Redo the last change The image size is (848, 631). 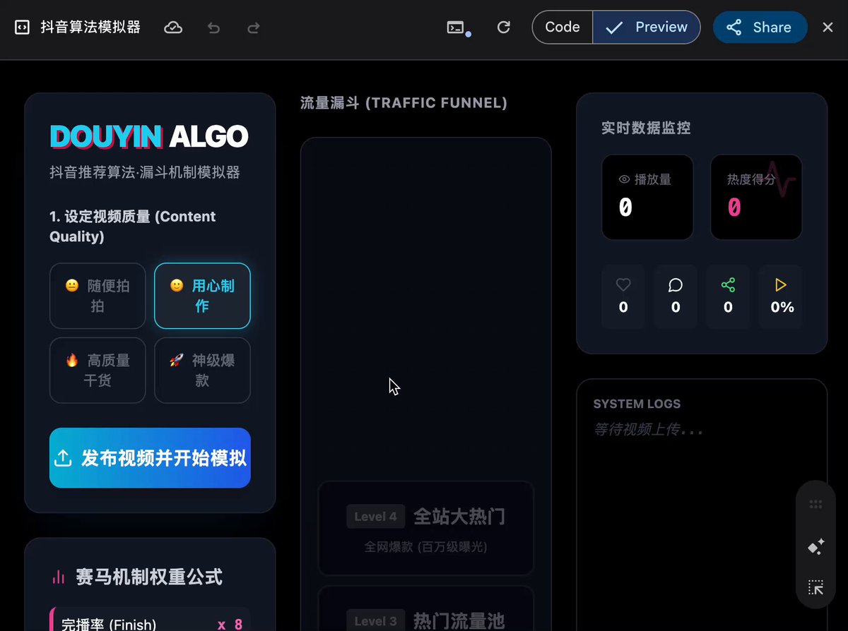(x=254, y=28)
